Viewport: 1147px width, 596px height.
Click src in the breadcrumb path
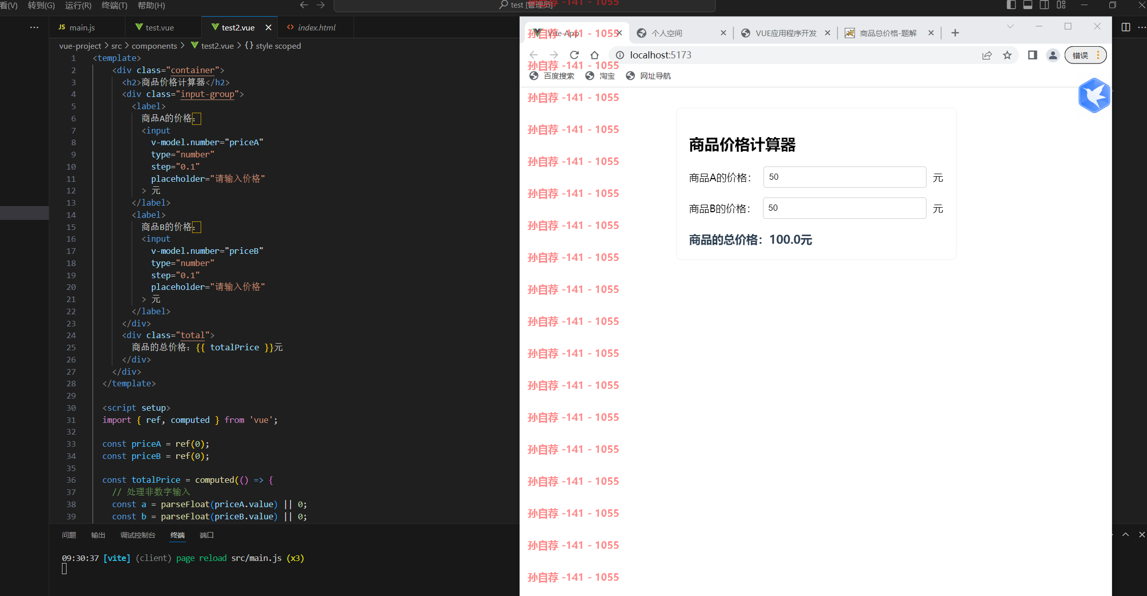(x=116, y=46)
